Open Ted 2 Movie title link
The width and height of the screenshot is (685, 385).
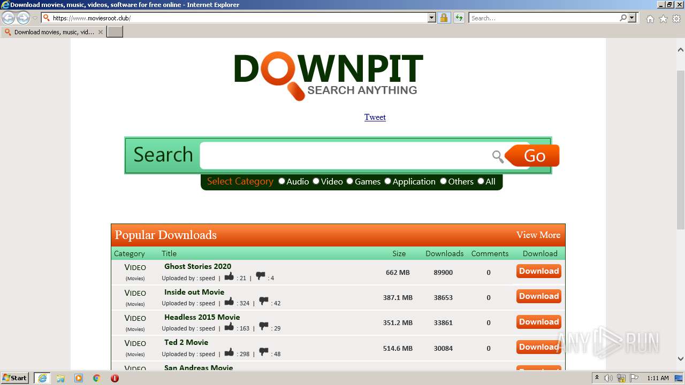(x=186, y=342)
